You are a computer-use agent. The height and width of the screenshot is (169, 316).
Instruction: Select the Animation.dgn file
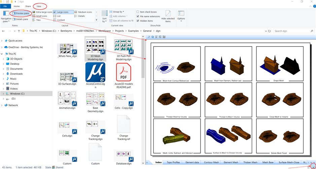67,100
